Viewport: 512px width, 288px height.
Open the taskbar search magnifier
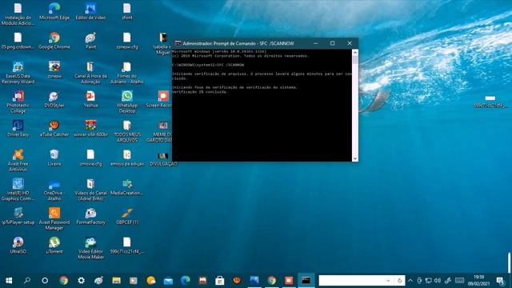pyautogui.click(x=27, y=281)
